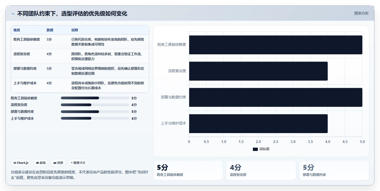Click the 既有工具链依赖度 label on the chart axis
The image size is (380, 191).
click(x=172, y=44)
